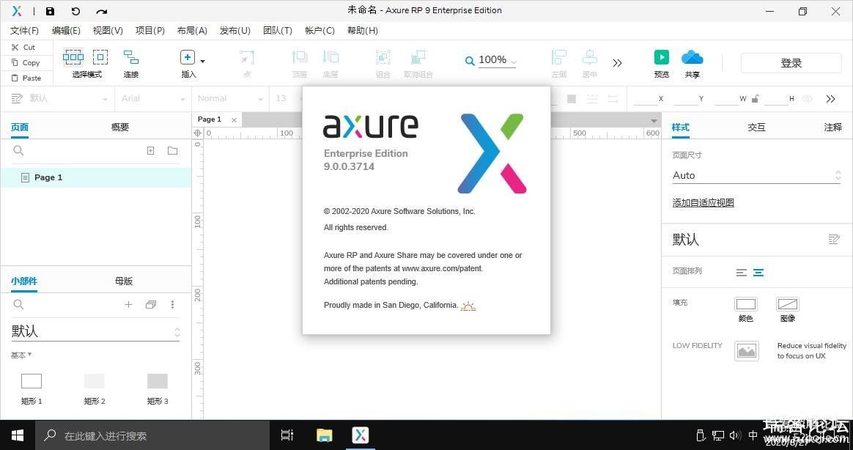
Task: Click the Undo arrow icon
Action: coord(75,11)
